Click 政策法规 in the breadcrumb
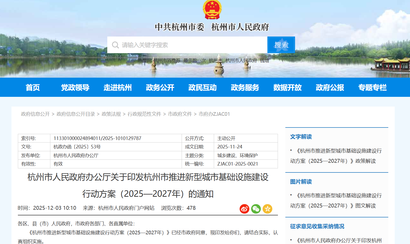The image size is (410, 244). click(x=111, y=114)
